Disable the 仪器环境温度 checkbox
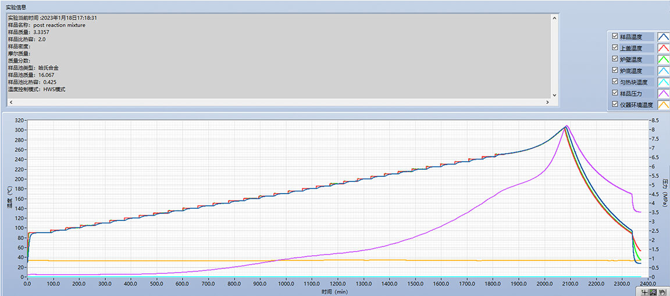This screenshot has width=670, height=296. pyautogui.click(x=615, y=105)
